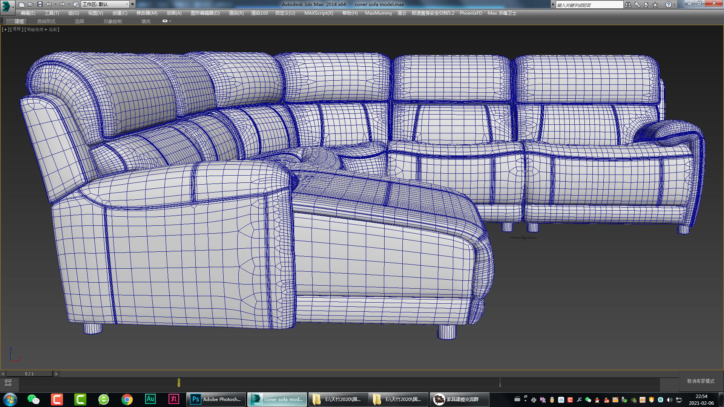Image resolution: width=724 pixels, height=407 pixels.
Task: Undo the last action with the Undo icon
Action: click(x=49, y=5)
